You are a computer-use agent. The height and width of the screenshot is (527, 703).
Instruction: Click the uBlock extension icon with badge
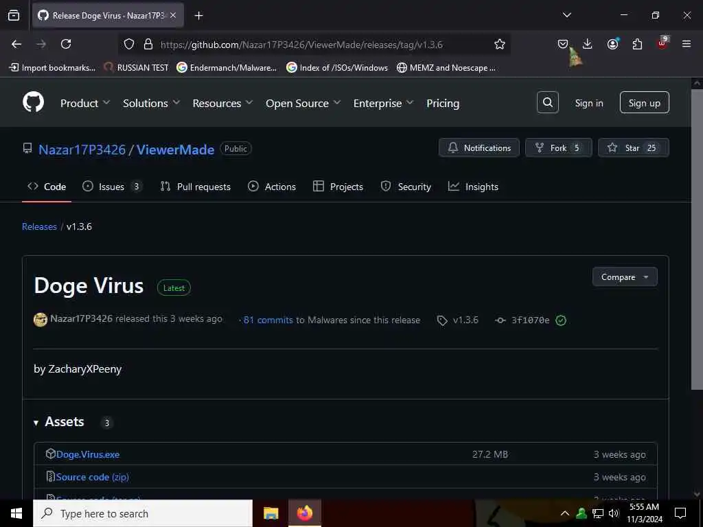662,43
